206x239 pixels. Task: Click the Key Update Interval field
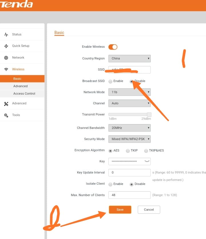coord(130,173)
